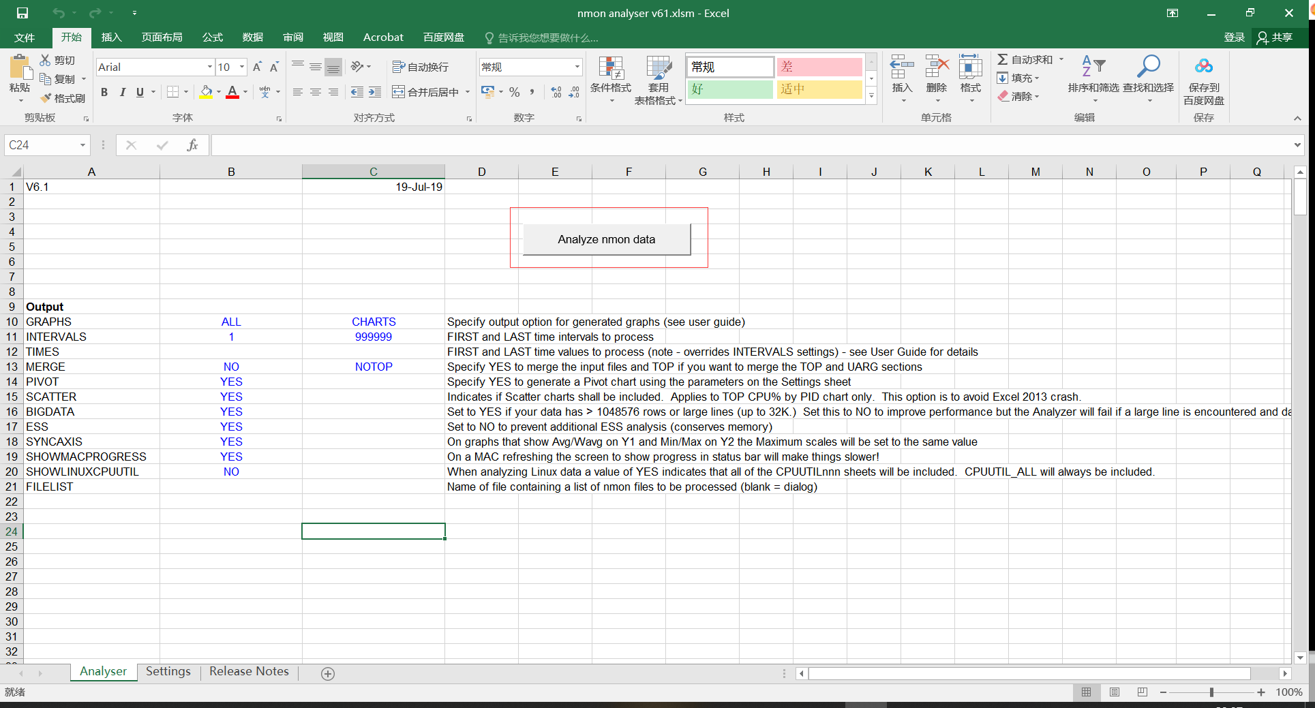Expand the cell styles gallery

coord(871,97)
